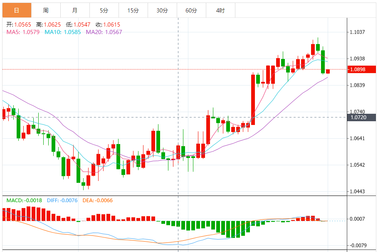The width and height of the screenshot is (378, 252).
Task: Open the 4时 timeframe tab
Action: pyautogui.click(x=220, y=10)
